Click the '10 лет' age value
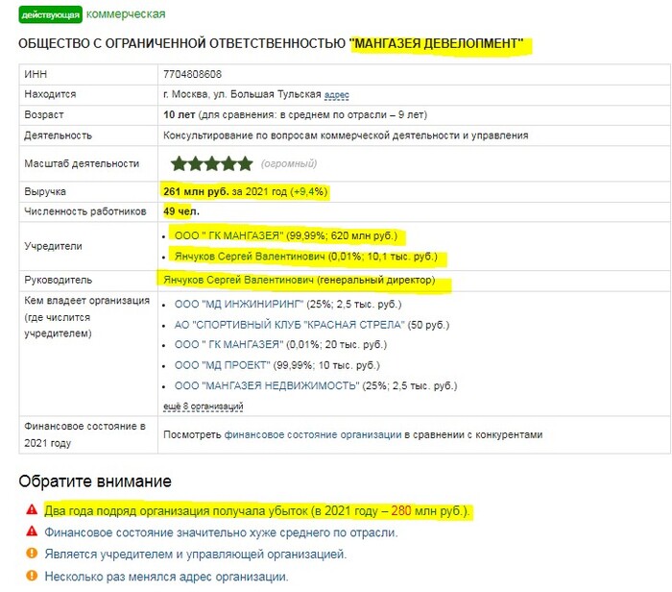672x592 pixels. pos(180,115)
